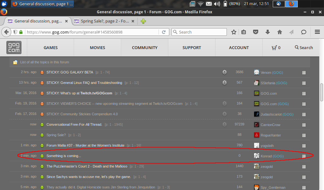This screenshot has width=324, height=190.
Task: Click the page vertical scrollbar thumb
Action: tap(321, 92)
